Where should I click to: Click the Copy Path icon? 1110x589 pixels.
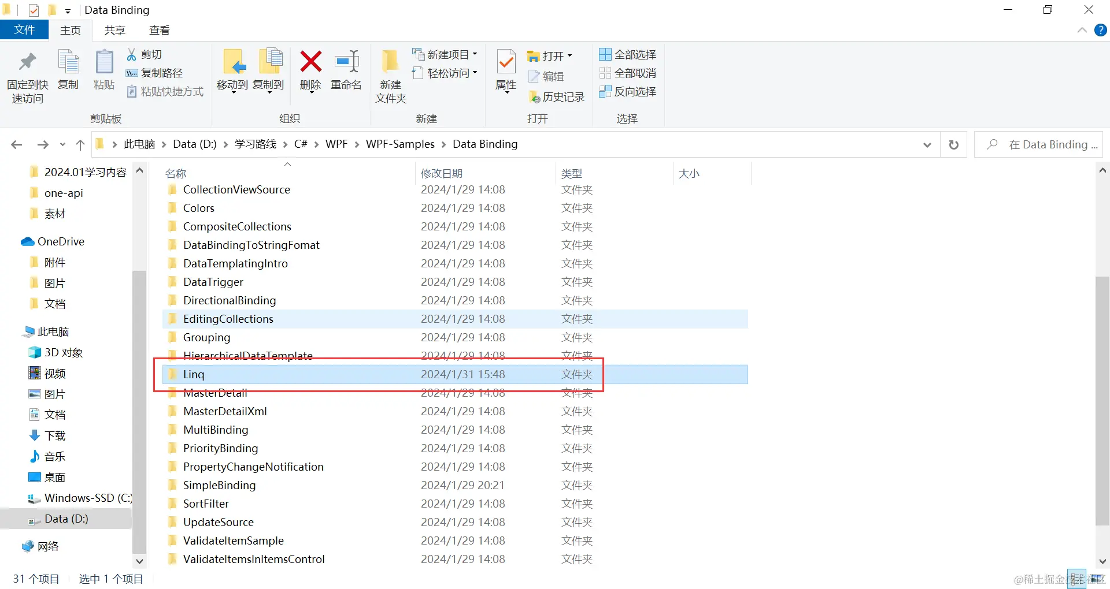(132, 73)
